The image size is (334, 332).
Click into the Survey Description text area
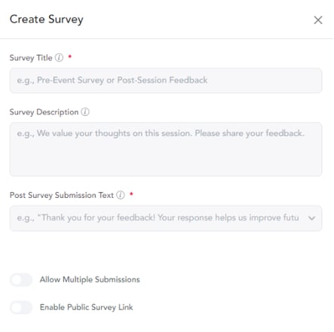pos(166,149)
